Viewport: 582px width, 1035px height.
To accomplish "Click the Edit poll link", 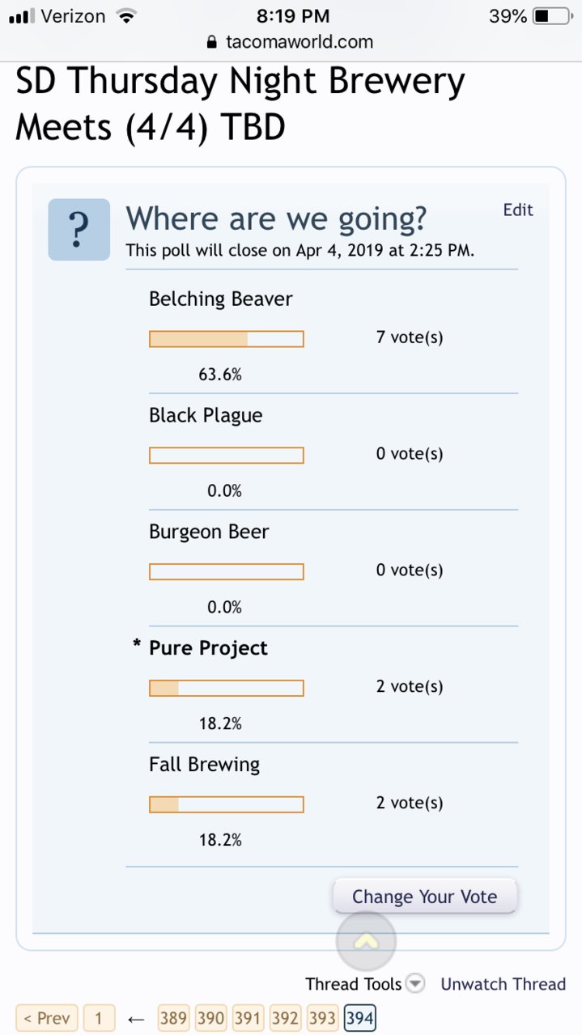I will [x=518, y=210].
